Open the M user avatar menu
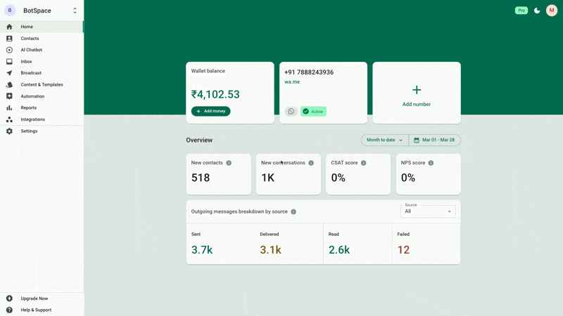This screenshot has width=563, height=316. (552, 11)
